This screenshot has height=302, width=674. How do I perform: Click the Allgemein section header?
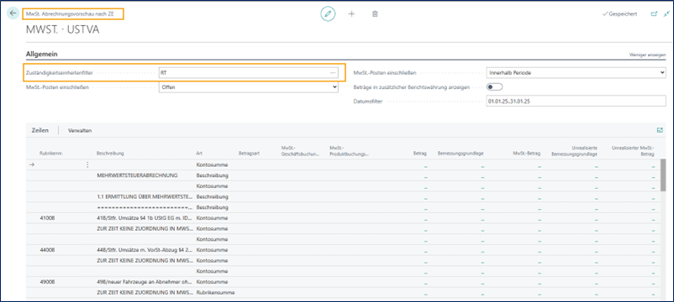click(x=42, y=54)
